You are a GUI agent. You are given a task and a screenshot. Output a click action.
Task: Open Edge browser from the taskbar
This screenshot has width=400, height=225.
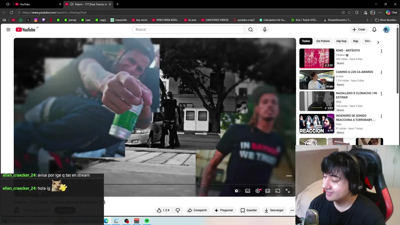pos(106,221)
